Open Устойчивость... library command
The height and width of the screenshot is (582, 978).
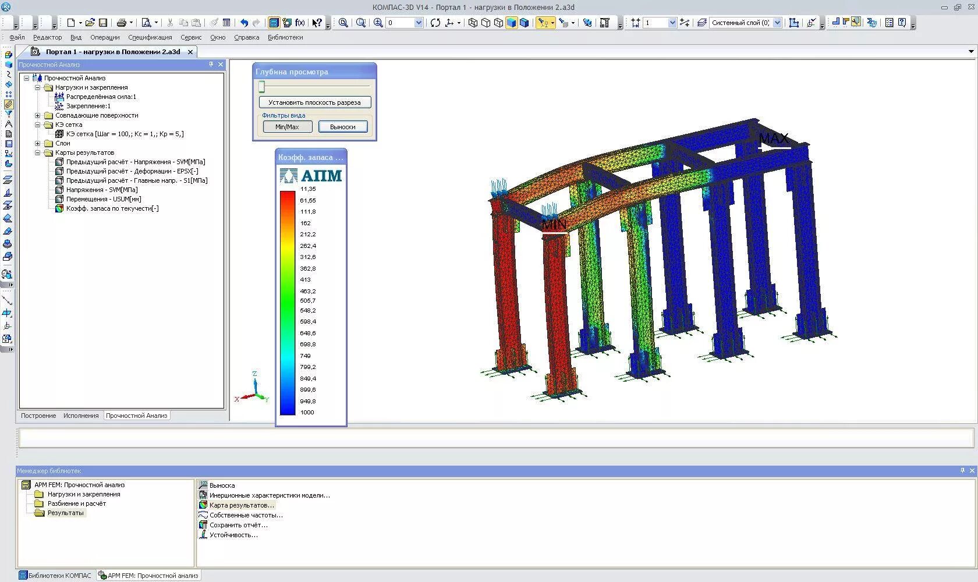coord(233,535)
